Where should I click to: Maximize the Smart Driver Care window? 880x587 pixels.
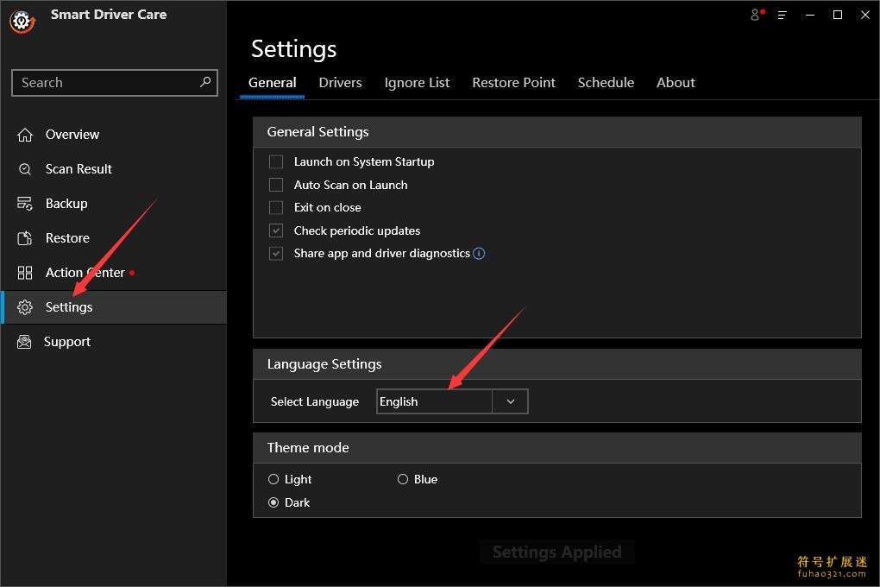click(838, 16)
